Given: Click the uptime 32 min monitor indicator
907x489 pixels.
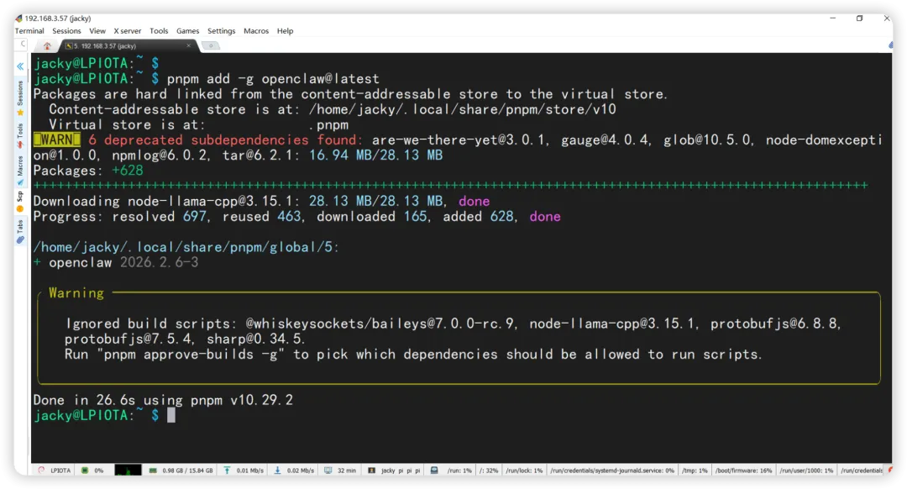Looking at the screenshot, I should (340, 471).
